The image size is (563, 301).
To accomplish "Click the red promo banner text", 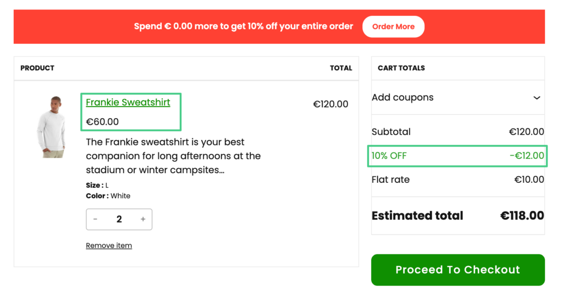I will tap(244, 26).
